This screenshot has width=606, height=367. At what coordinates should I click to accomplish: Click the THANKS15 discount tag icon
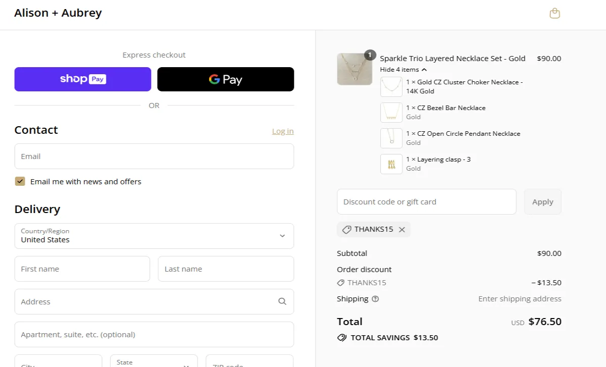point(346,229)
